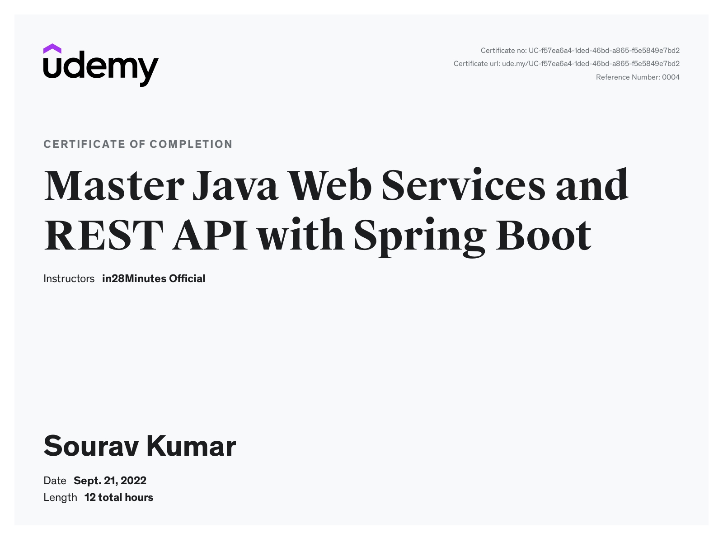Click the certificate number UC-f57ea6a4 value
Screen dimensions: 723x538
point(604,51)
